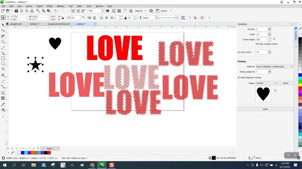Open the Bitmaps menu
The image size is (302, 169).
click(x=61, y=6)
